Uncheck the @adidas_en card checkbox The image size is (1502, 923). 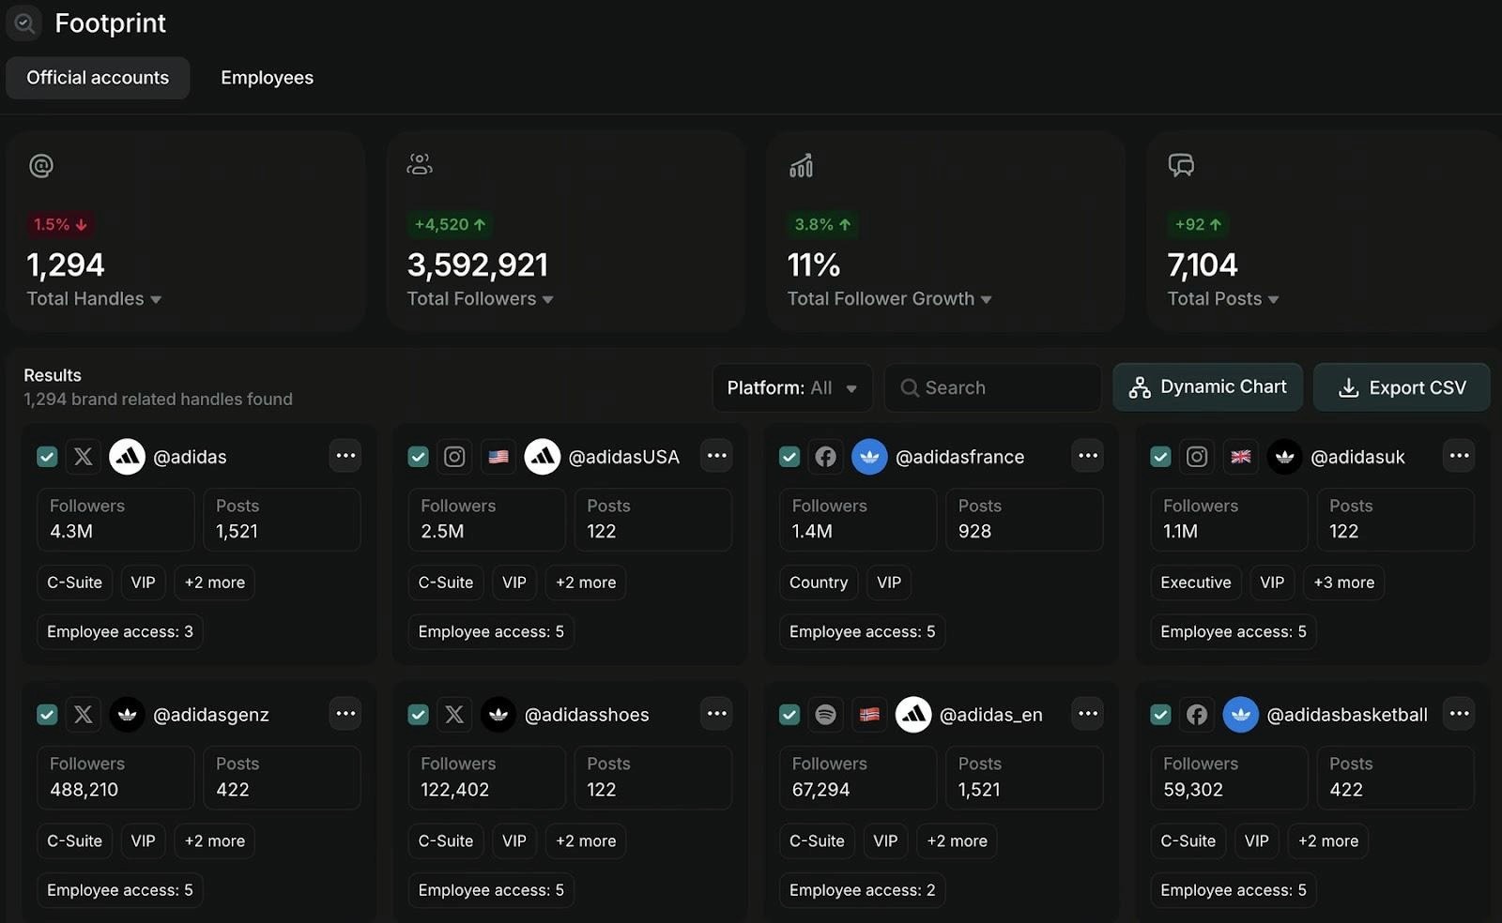point(789,715)
